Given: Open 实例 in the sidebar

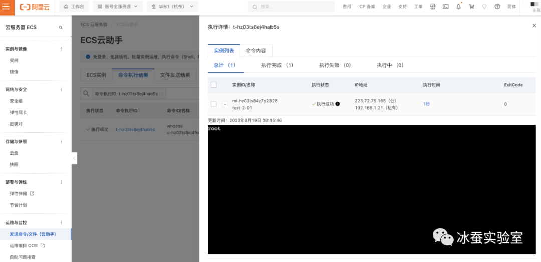Looking at the screenshot, I should coord(14,60).
